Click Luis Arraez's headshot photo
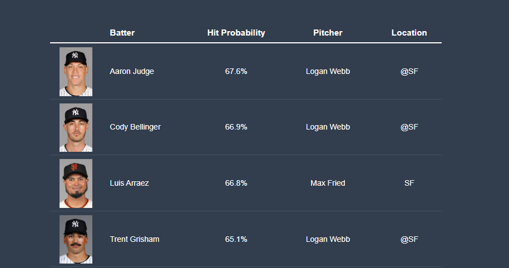Viewport: 509px width, 268px height. tap(76, 183)
